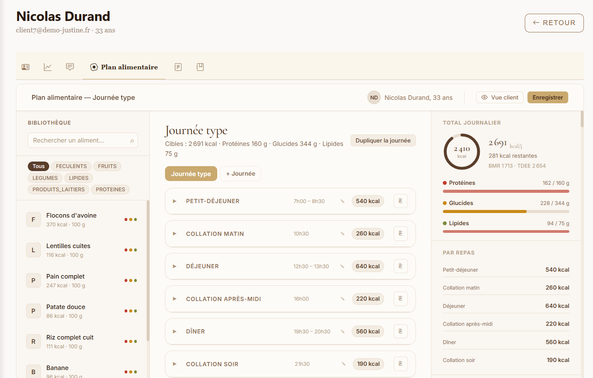Edit Collation matin time with pencil icon

click(x=343, y=234)
